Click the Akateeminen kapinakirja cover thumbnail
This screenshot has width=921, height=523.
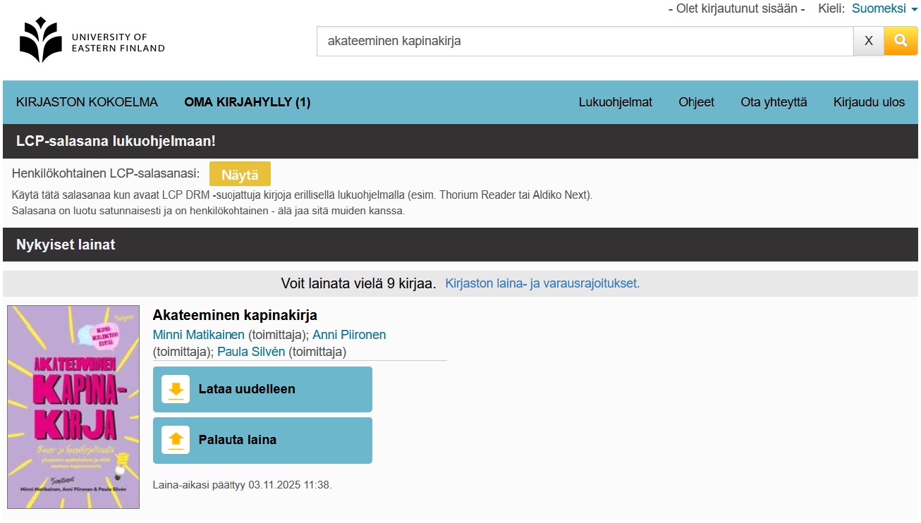pos(73,407)
